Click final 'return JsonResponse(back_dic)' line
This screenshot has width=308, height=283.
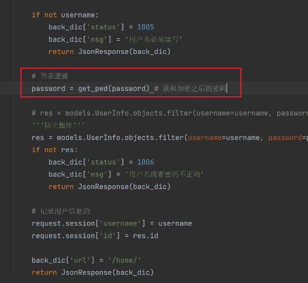point(93,272)
